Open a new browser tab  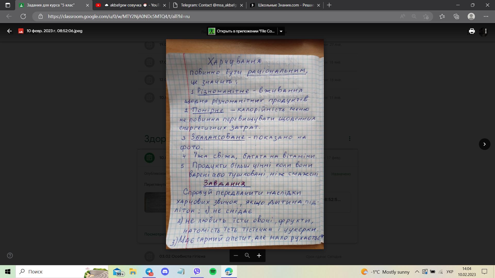(x=329, y=5)
